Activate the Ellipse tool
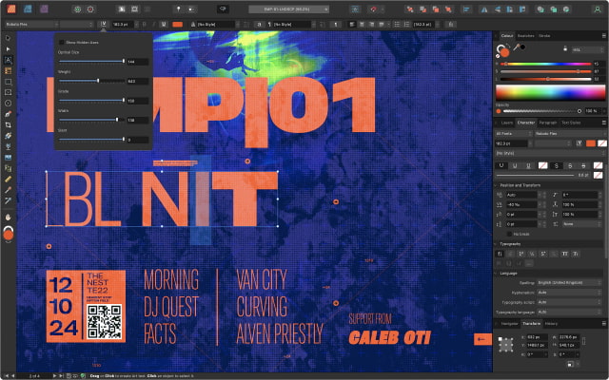Screen dimensions: 609x380 point(8,103)
